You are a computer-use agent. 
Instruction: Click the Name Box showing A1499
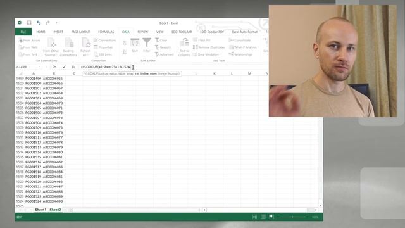point(27,67)
